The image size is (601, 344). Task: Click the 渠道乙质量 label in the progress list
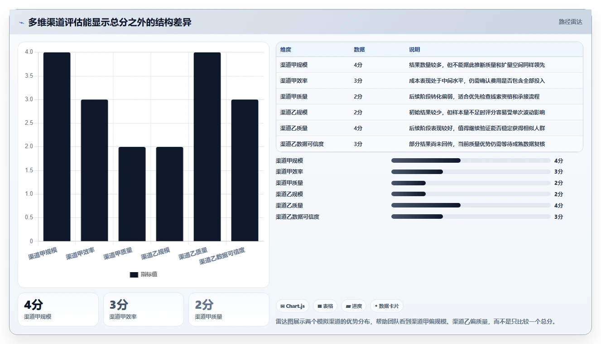click(x=289, y=206)
